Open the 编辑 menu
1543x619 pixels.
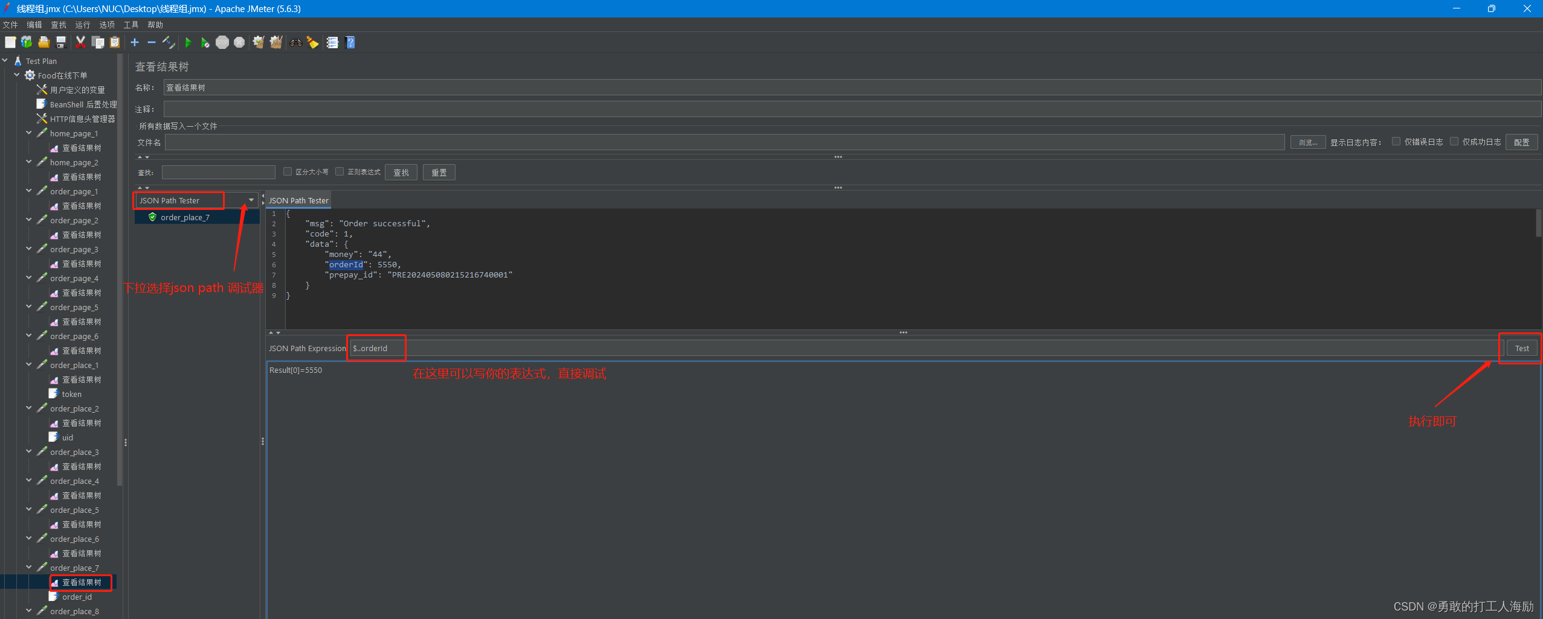click(x=34, y=25)
